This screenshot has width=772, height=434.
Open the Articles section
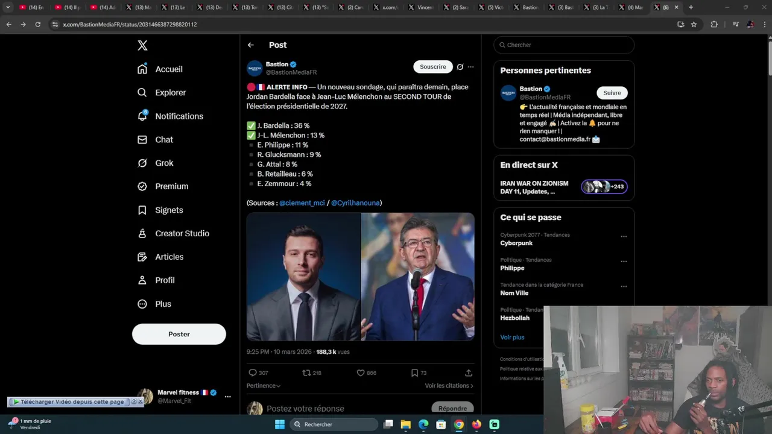click(x=160, y=257)
